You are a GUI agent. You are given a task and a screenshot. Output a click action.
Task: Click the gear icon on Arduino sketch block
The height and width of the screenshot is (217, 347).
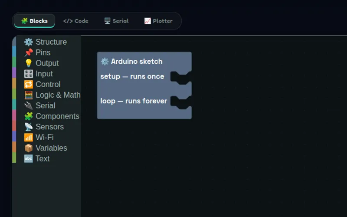click(105, 61)
